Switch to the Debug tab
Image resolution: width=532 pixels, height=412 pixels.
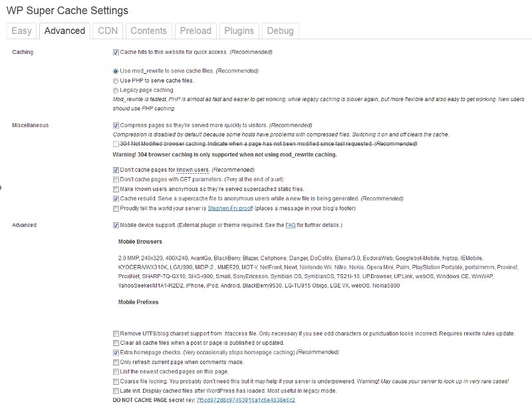click(280, 31)
